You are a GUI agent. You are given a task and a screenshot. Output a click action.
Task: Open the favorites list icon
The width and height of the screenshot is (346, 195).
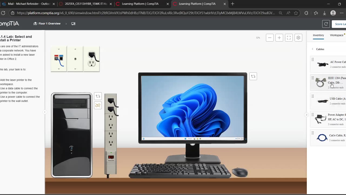pyautogui.click(x=316, y=13)
